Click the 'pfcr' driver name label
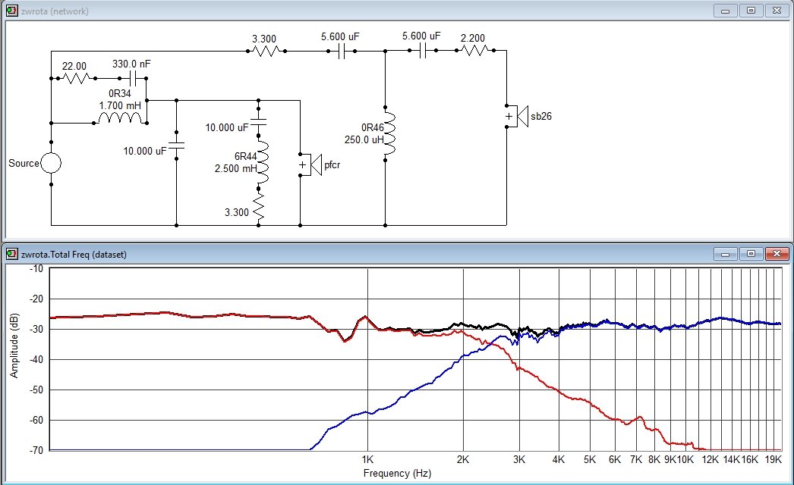Screen dimensions: 794x485 pyautogui.click(x=332, y=165)
